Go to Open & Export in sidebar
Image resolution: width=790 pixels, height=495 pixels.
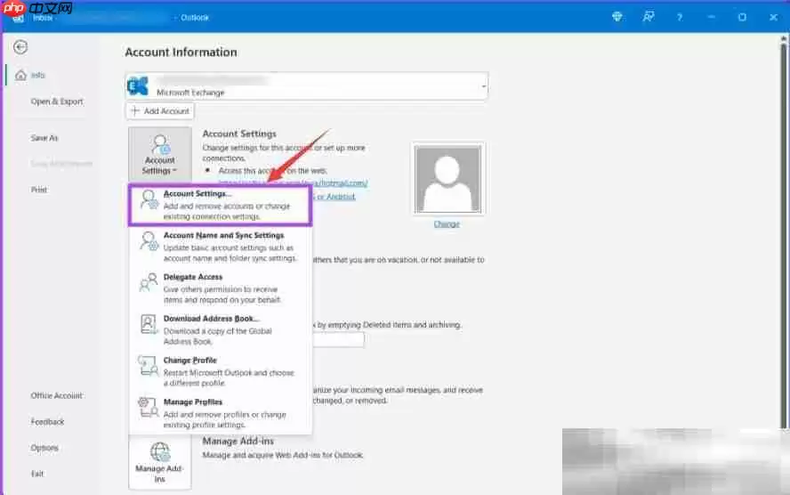(x=57, y=101)
